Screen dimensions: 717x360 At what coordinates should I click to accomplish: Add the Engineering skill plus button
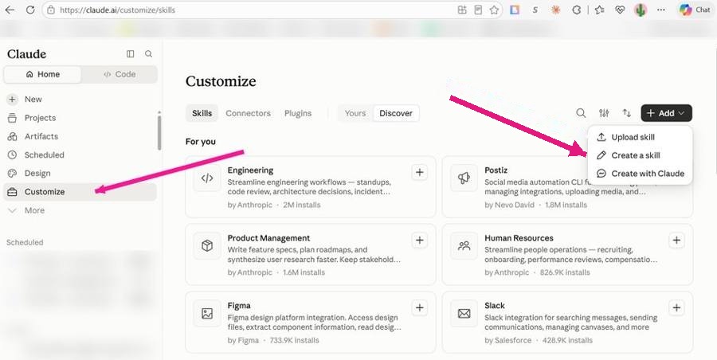click(x=419, y=173)
